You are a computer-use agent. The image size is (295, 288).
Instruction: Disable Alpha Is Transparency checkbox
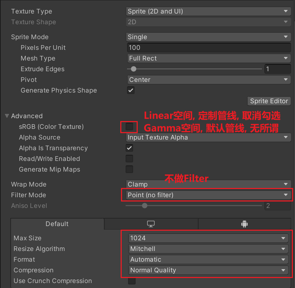click(x=130, y=148)
